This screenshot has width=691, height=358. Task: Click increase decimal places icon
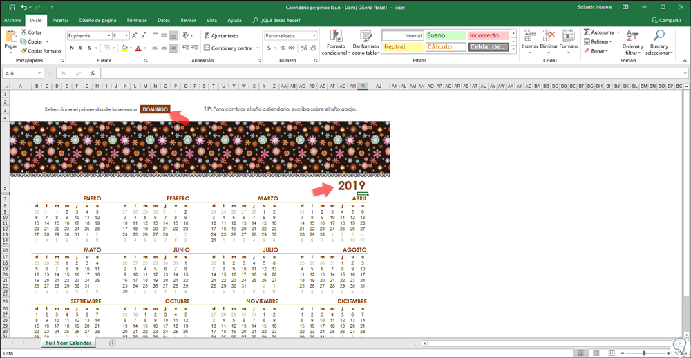click(x=303, y=48)
